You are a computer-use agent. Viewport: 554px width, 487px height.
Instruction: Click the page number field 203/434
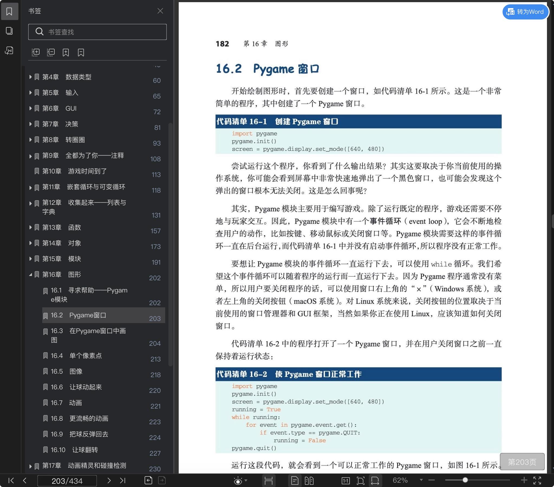(x=67, y=481)
